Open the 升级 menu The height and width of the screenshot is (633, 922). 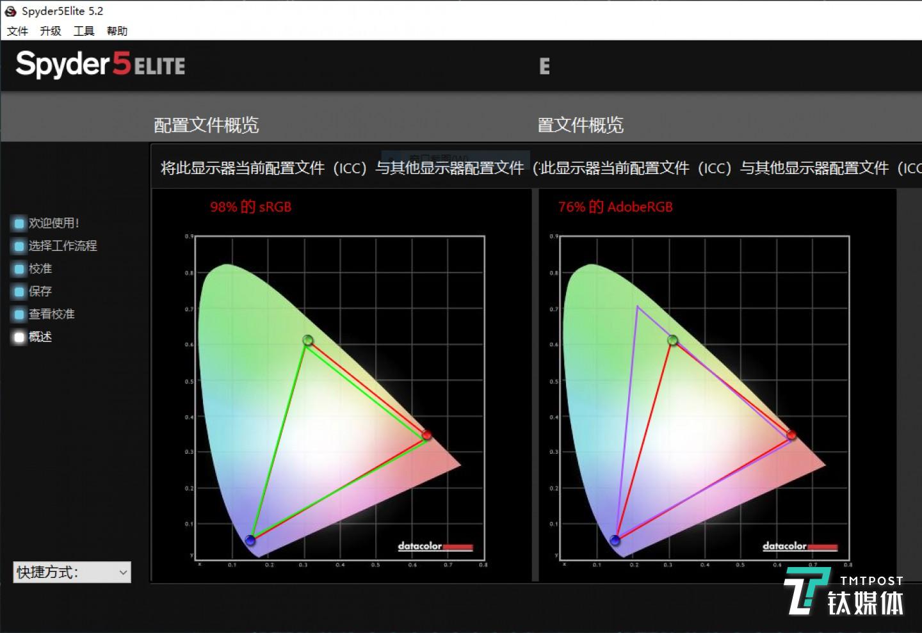tap(51, 31)
